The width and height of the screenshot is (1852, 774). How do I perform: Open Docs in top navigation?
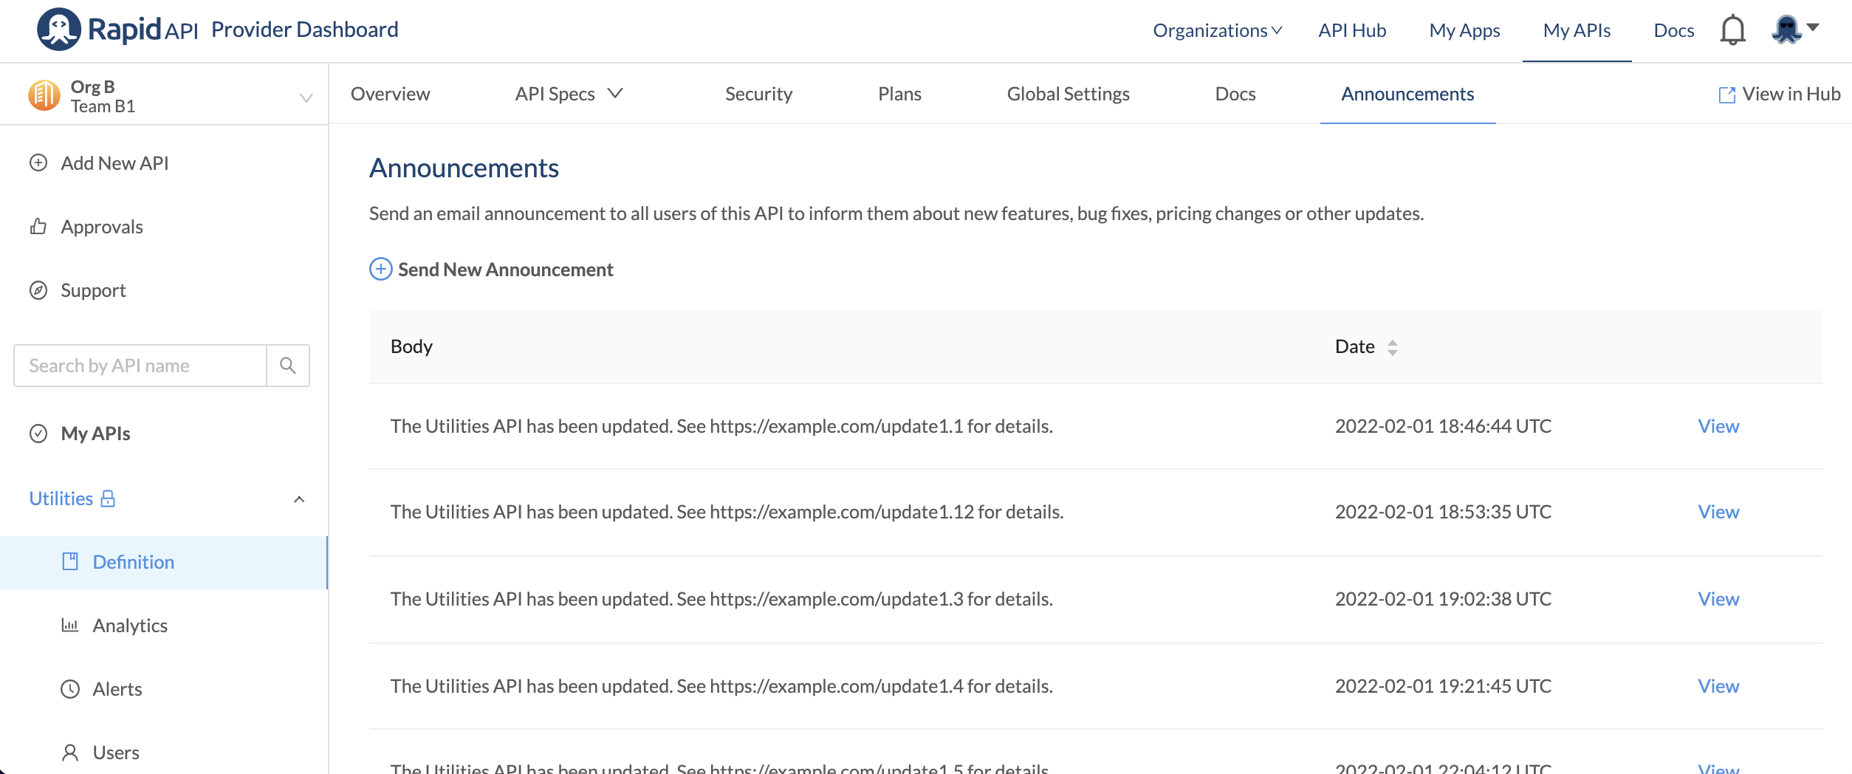[1673, 30]
